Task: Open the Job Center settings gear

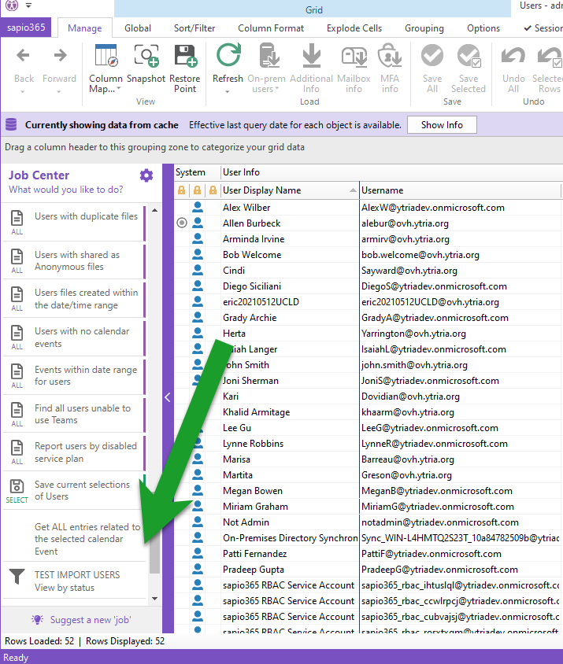Action: 146,175
